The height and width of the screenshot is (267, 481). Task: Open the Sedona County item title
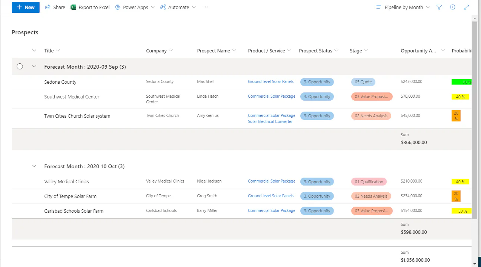(60, 82)
